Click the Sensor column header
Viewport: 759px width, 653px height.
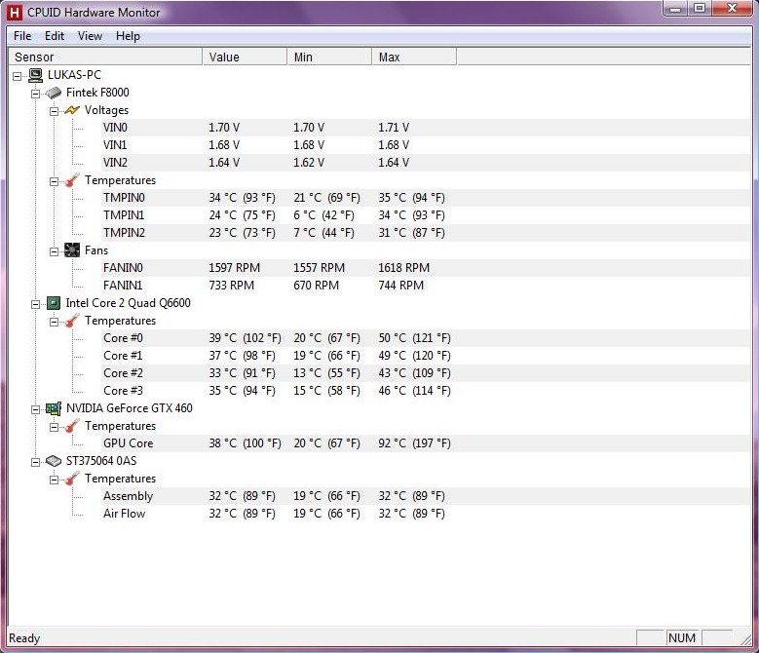pyautogui.click(x=105, y=57)
